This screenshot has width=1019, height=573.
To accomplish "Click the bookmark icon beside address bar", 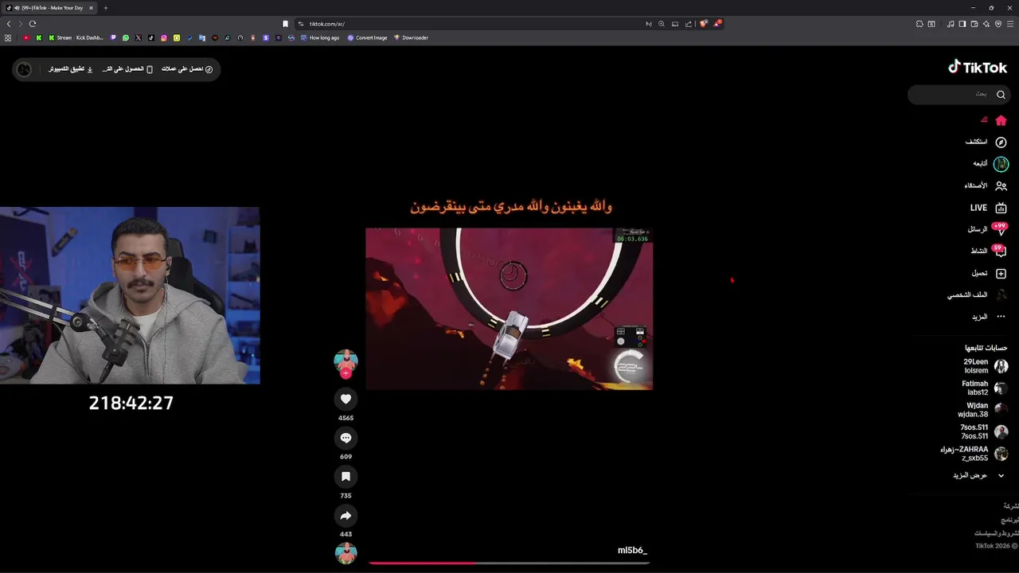I will [285, 24].
